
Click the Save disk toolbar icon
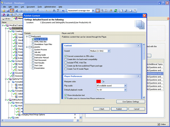(8, 11)
